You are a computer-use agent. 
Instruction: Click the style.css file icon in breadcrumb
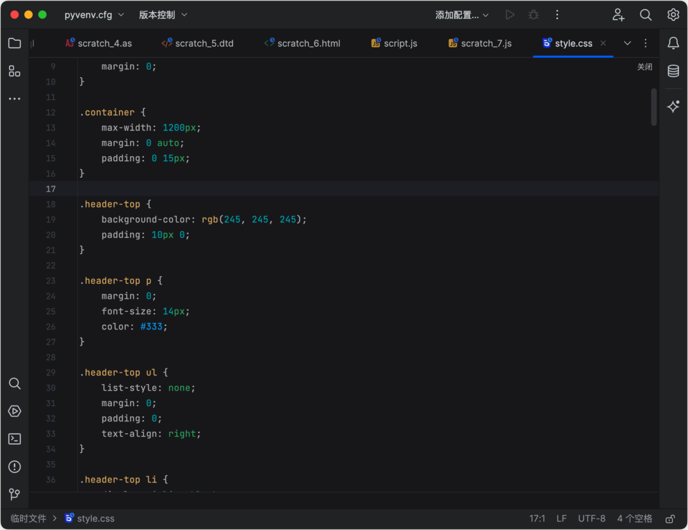click(69, 518)
